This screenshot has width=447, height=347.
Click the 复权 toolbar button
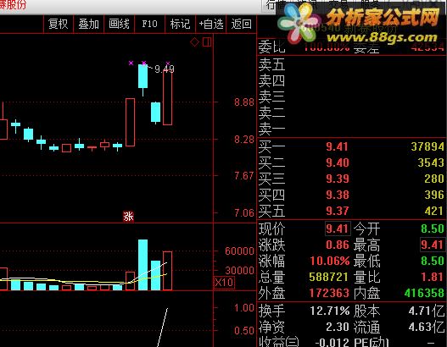[59, 25]
